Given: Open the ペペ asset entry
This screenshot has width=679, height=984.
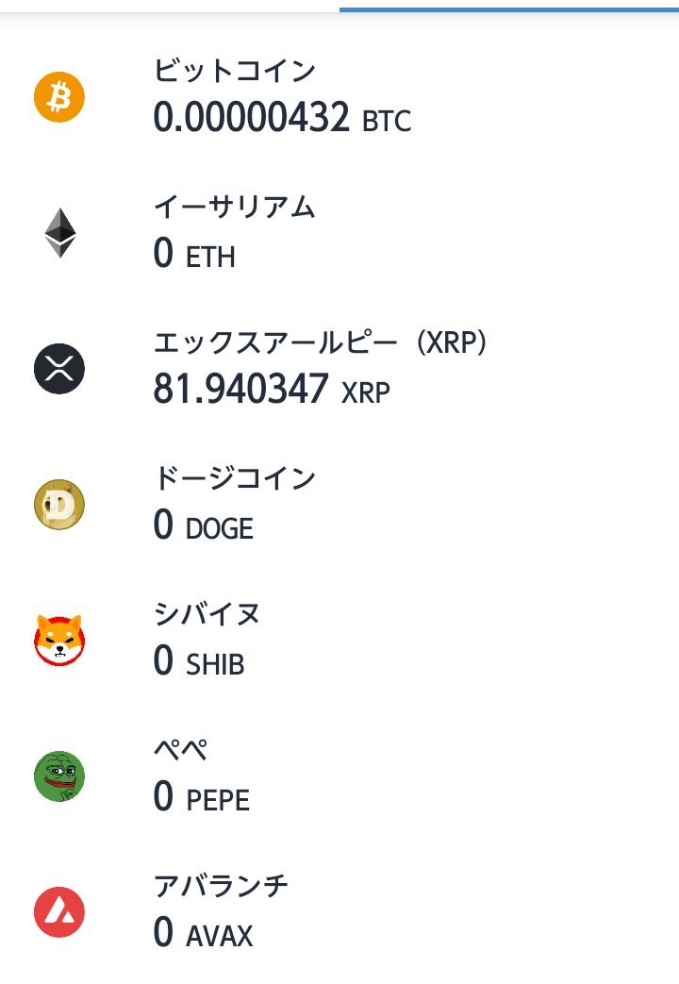Looking at the screenshot, I should 339,776.
